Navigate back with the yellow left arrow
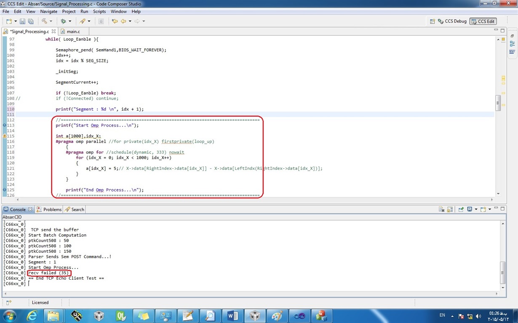The width and height of the screenshot is (518, 323). click(x=123, y=21)
